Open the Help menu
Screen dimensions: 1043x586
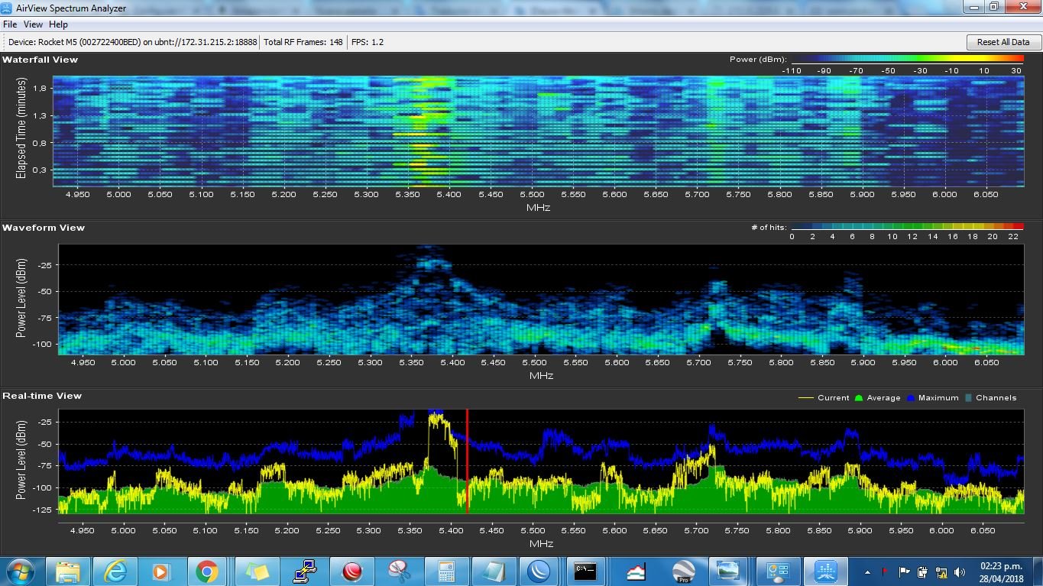58,24
